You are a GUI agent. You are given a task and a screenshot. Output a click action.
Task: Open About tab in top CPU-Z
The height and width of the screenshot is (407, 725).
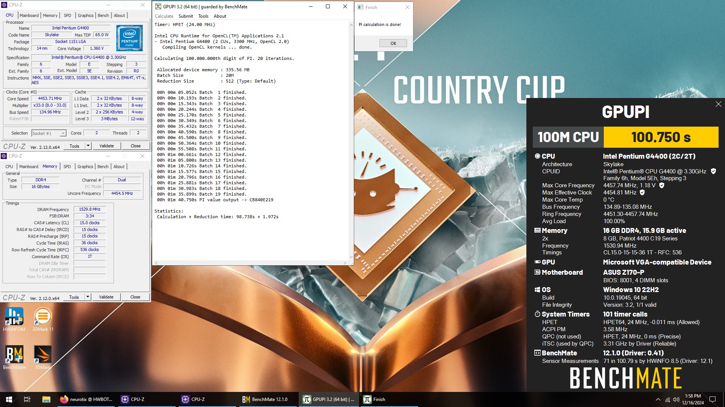119,15
